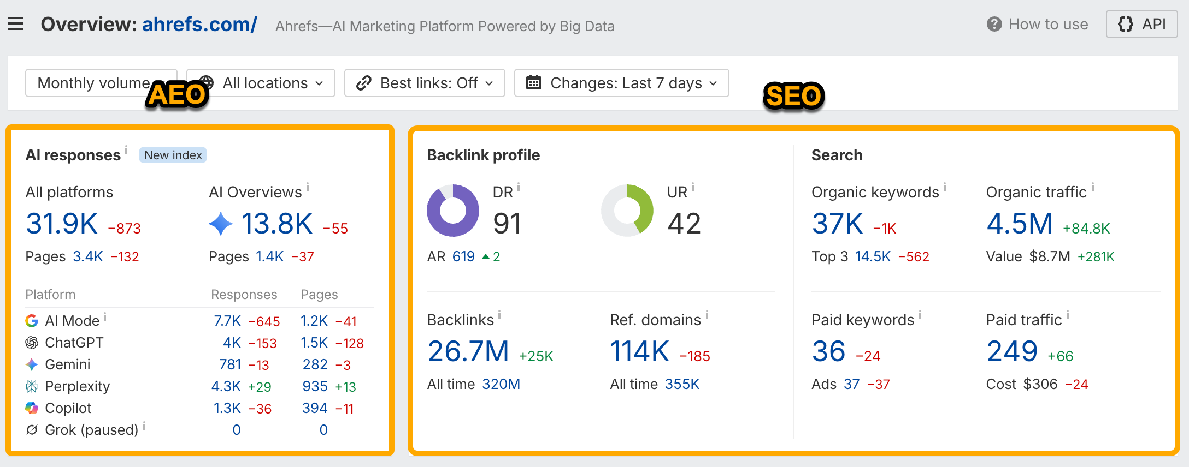
Task: Click the How to use help icon
Action: [x=994, y=25]
